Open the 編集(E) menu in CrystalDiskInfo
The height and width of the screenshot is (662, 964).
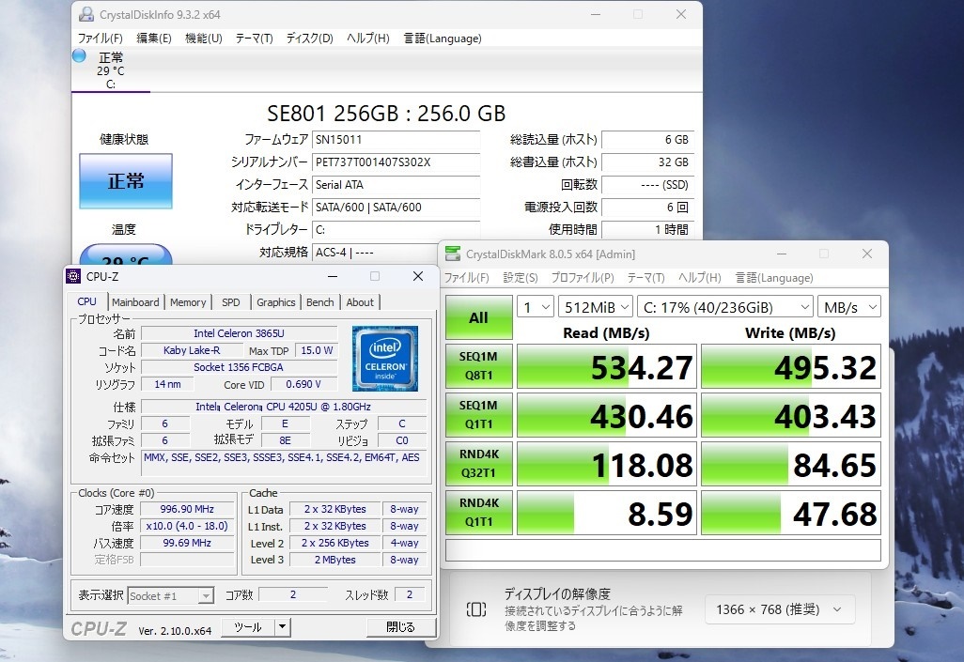pyautogui.click(x=154, y=38)
